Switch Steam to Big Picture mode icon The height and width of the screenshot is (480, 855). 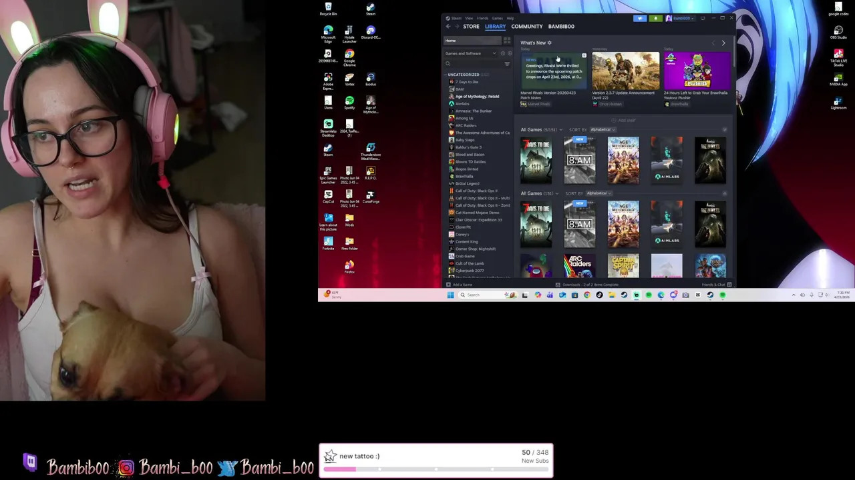(x=703, y=18)
